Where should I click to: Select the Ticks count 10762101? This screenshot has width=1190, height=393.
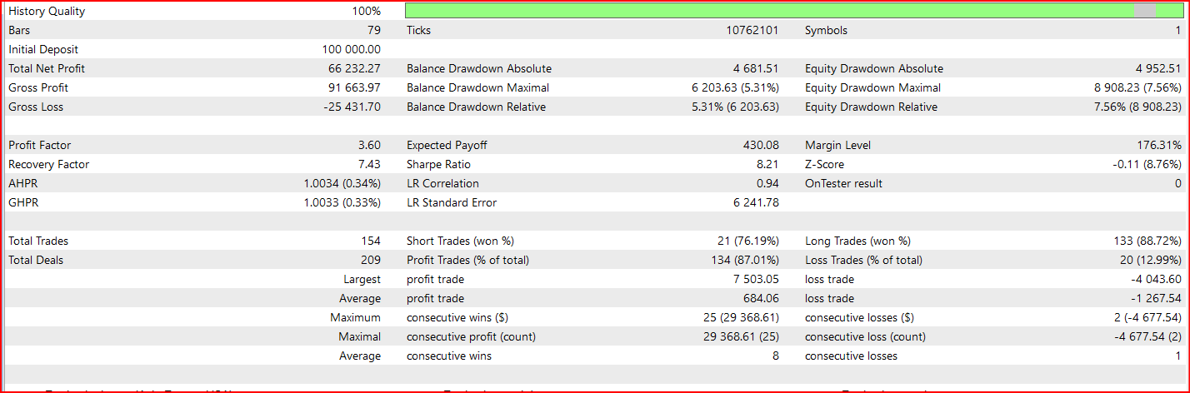click(x=752, y=31)
